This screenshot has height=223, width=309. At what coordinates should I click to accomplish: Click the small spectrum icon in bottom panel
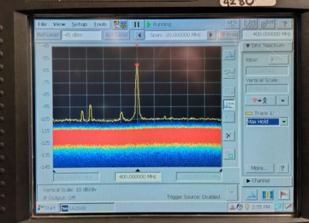click(251, 195)
